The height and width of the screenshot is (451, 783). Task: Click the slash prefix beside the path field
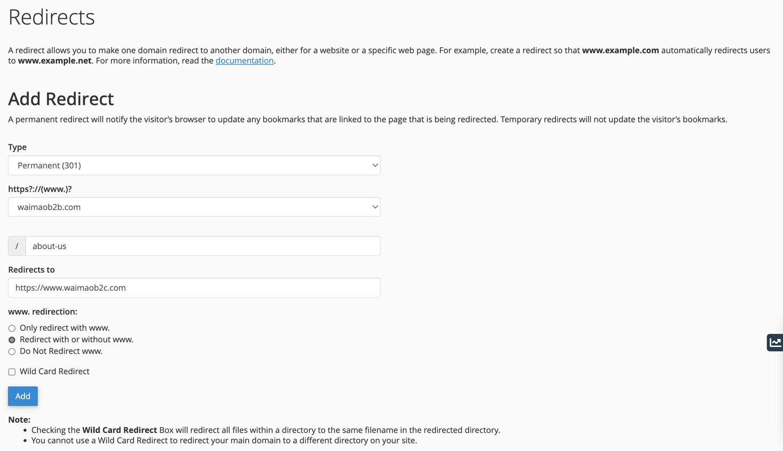[x=17, y=246]
